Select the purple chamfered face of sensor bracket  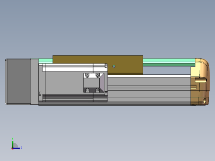click(x=102, y=83)
